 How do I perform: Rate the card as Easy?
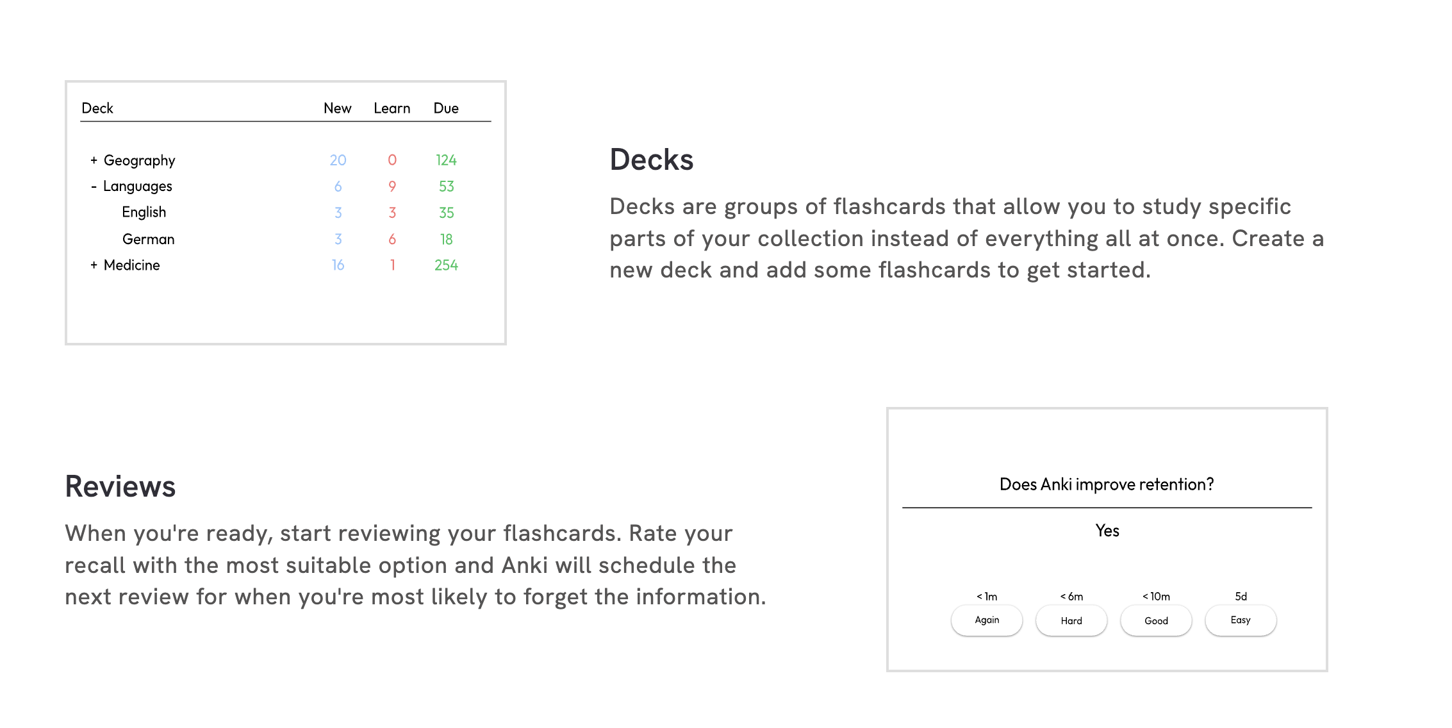[x=1241, y=620]
